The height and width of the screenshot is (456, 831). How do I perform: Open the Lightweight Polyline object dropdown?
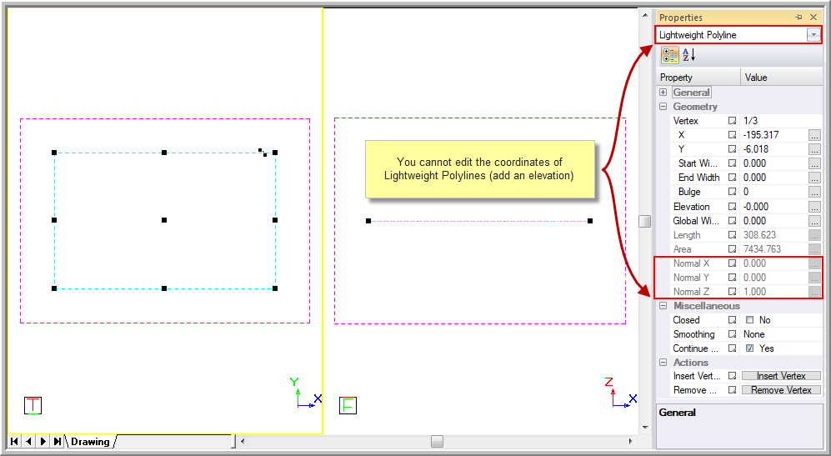coord(813,35)
